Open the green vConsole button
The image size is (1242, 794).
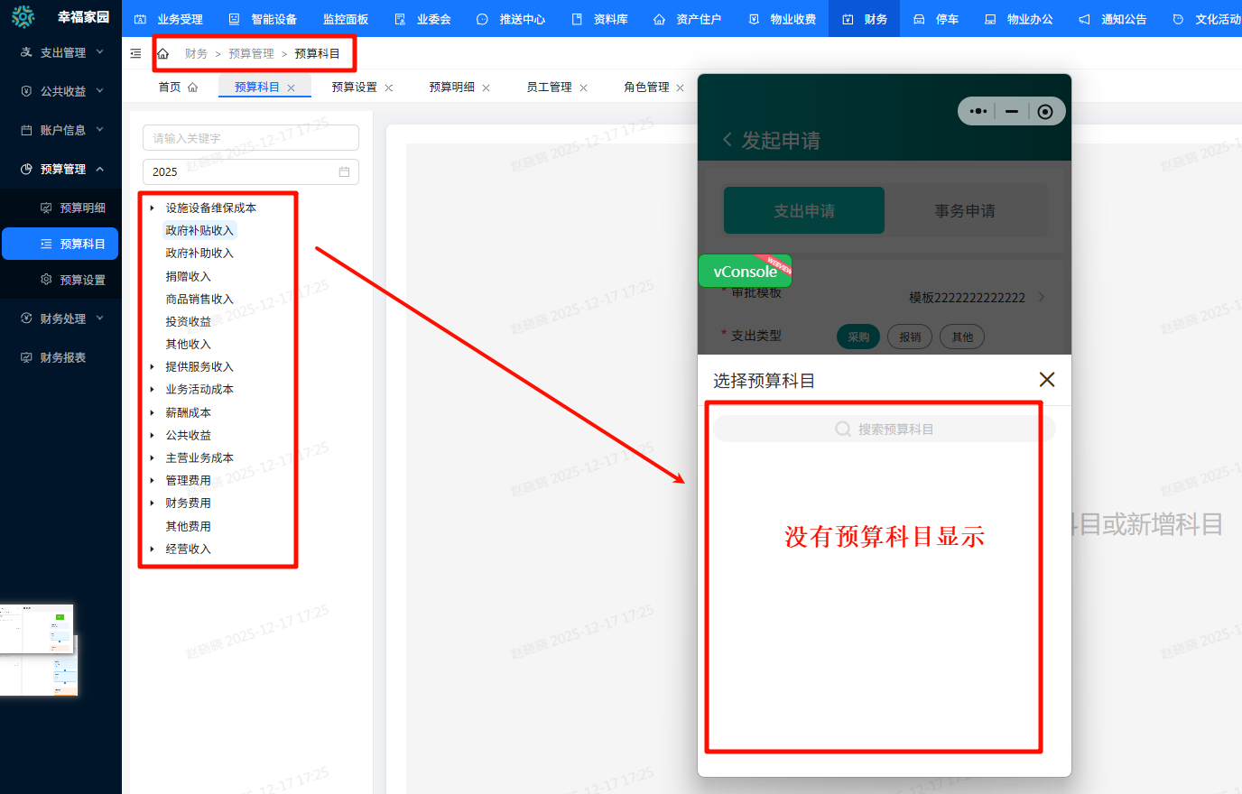(745, 272)
